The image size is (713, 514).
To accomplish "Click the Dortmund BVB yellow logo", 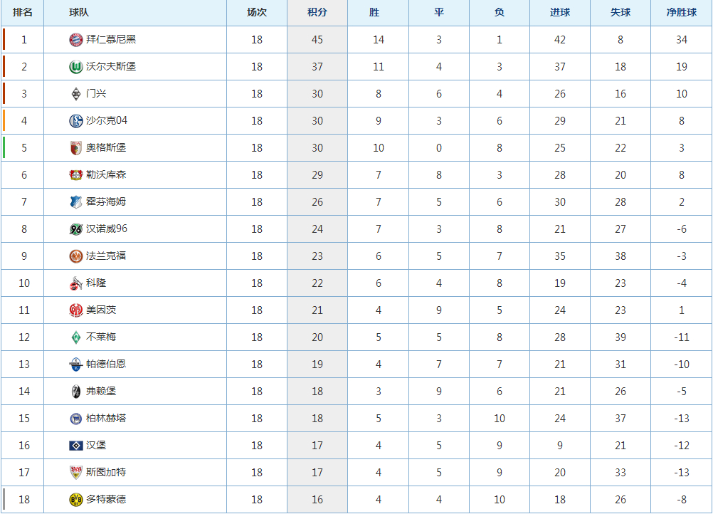I will pos(76,500).
